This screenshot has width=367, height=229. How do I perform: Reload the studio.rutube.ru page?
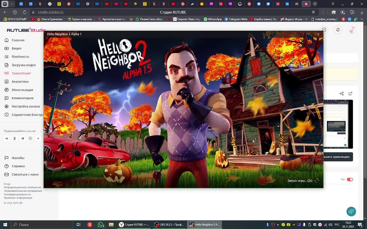(24, 12)
